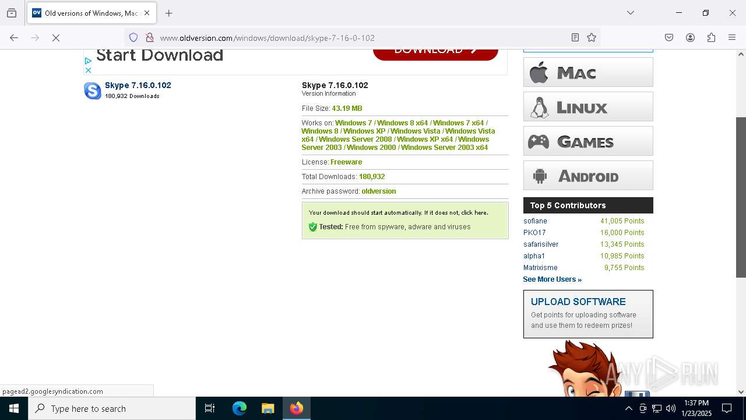Expand the list all tabs chevron
The image size is (746, 420).
click(x=631, y=13)
